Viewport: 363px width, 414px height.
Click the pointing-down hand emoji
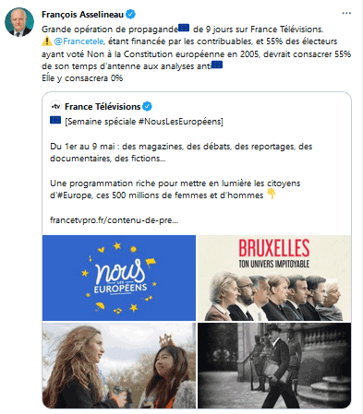pos(271,194)
